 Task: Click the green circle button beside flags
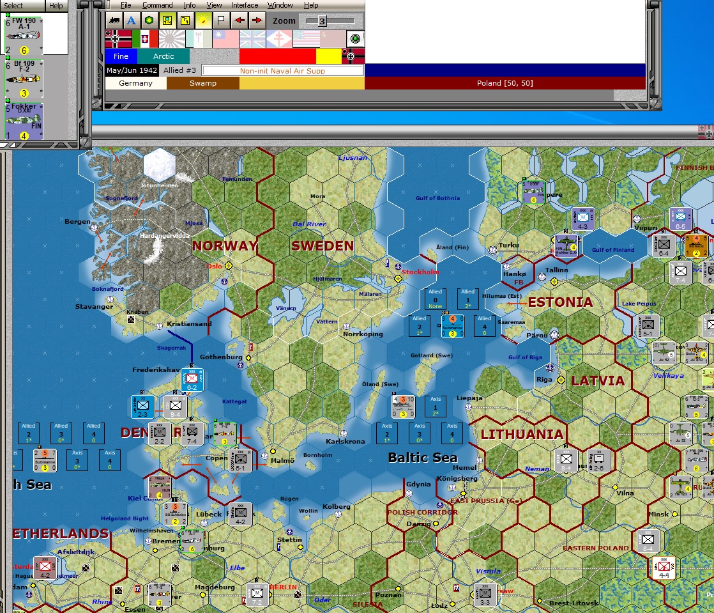(355, 39)
